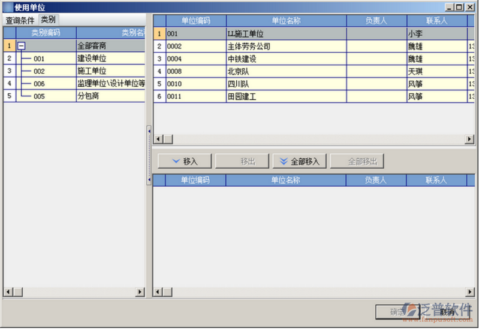Image resolution: width=479 pixels, height=329 pixels.
Task: Select category 001 建设单位
Action: coord(74,58)
